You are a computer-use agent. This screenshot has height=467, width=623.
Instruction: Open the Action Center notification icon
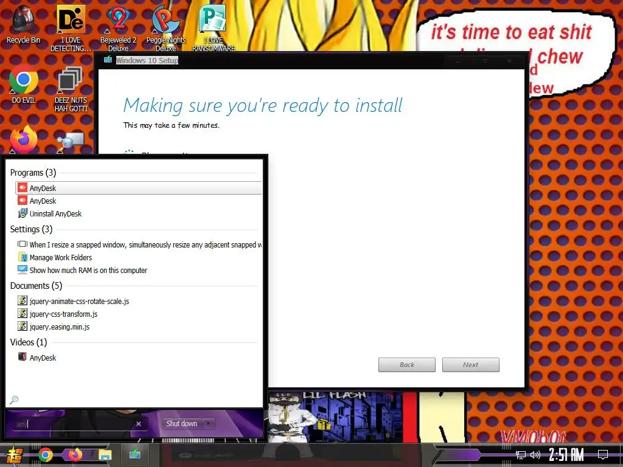click(x=603, y=455)
